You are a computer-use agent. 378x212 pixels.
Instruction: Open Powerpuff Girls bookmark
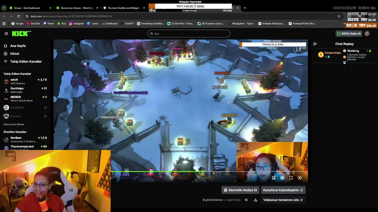click(302, 24)
